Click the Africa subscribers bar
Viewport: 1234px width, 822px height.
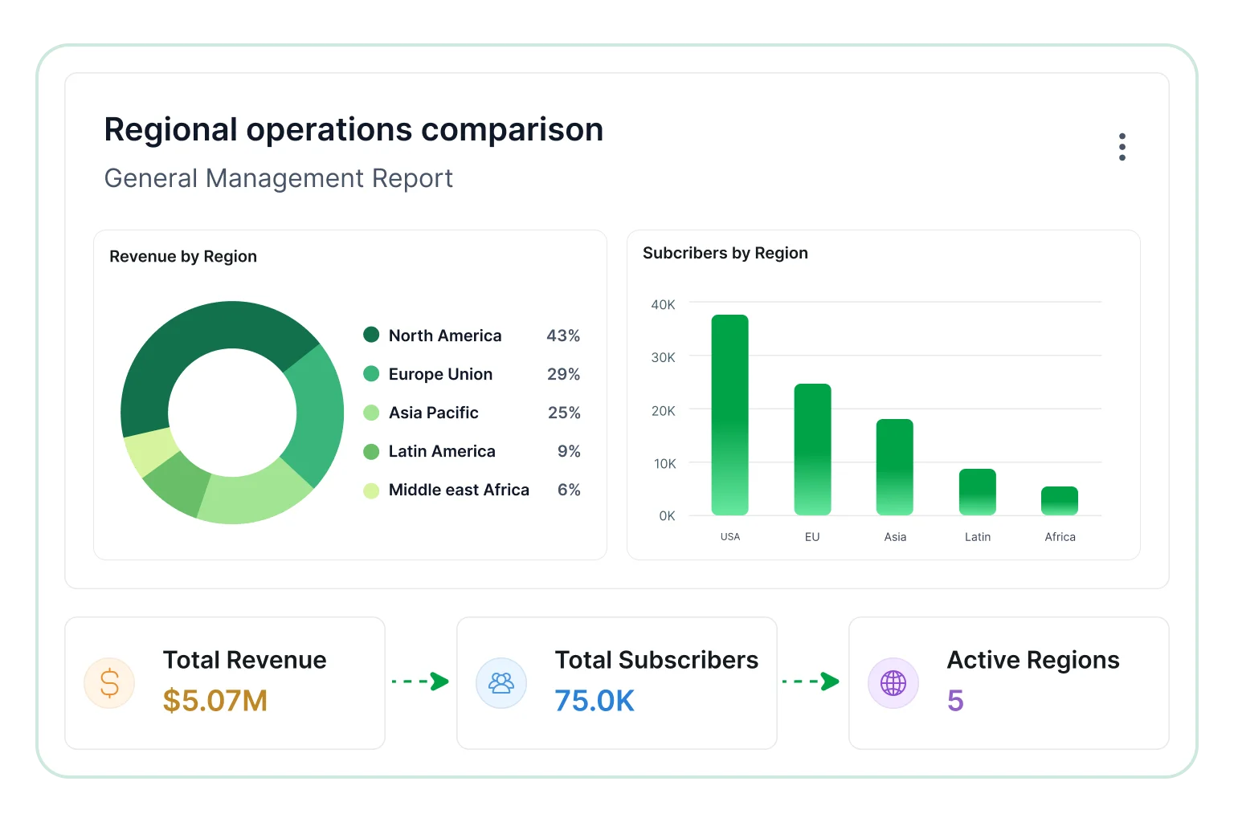[x=1060, y=501]
